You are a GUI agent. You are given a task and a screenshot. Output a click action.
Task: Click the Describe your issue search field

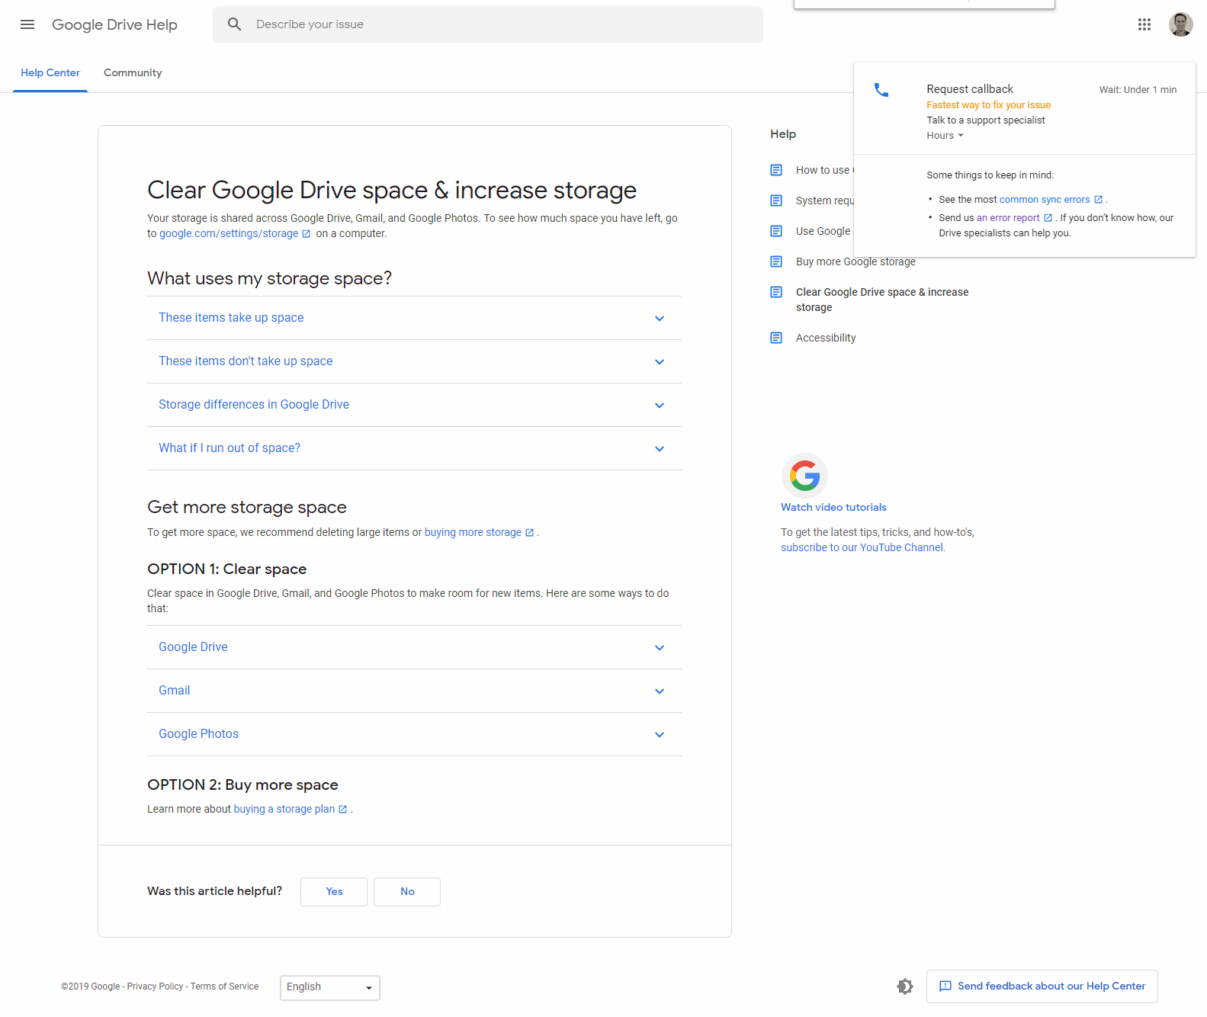point(488,24)
